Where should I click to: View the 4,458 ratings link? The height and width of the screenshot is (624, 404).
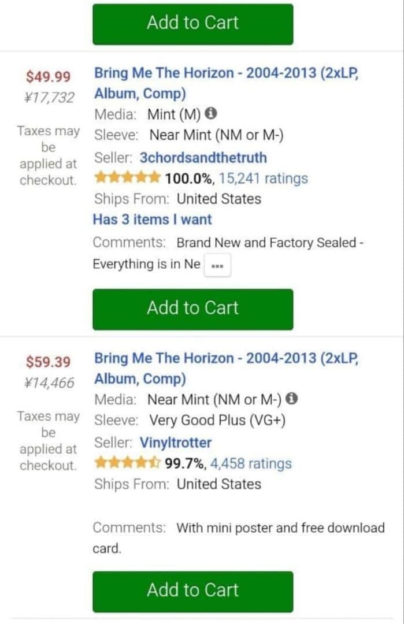click(251, 463)
